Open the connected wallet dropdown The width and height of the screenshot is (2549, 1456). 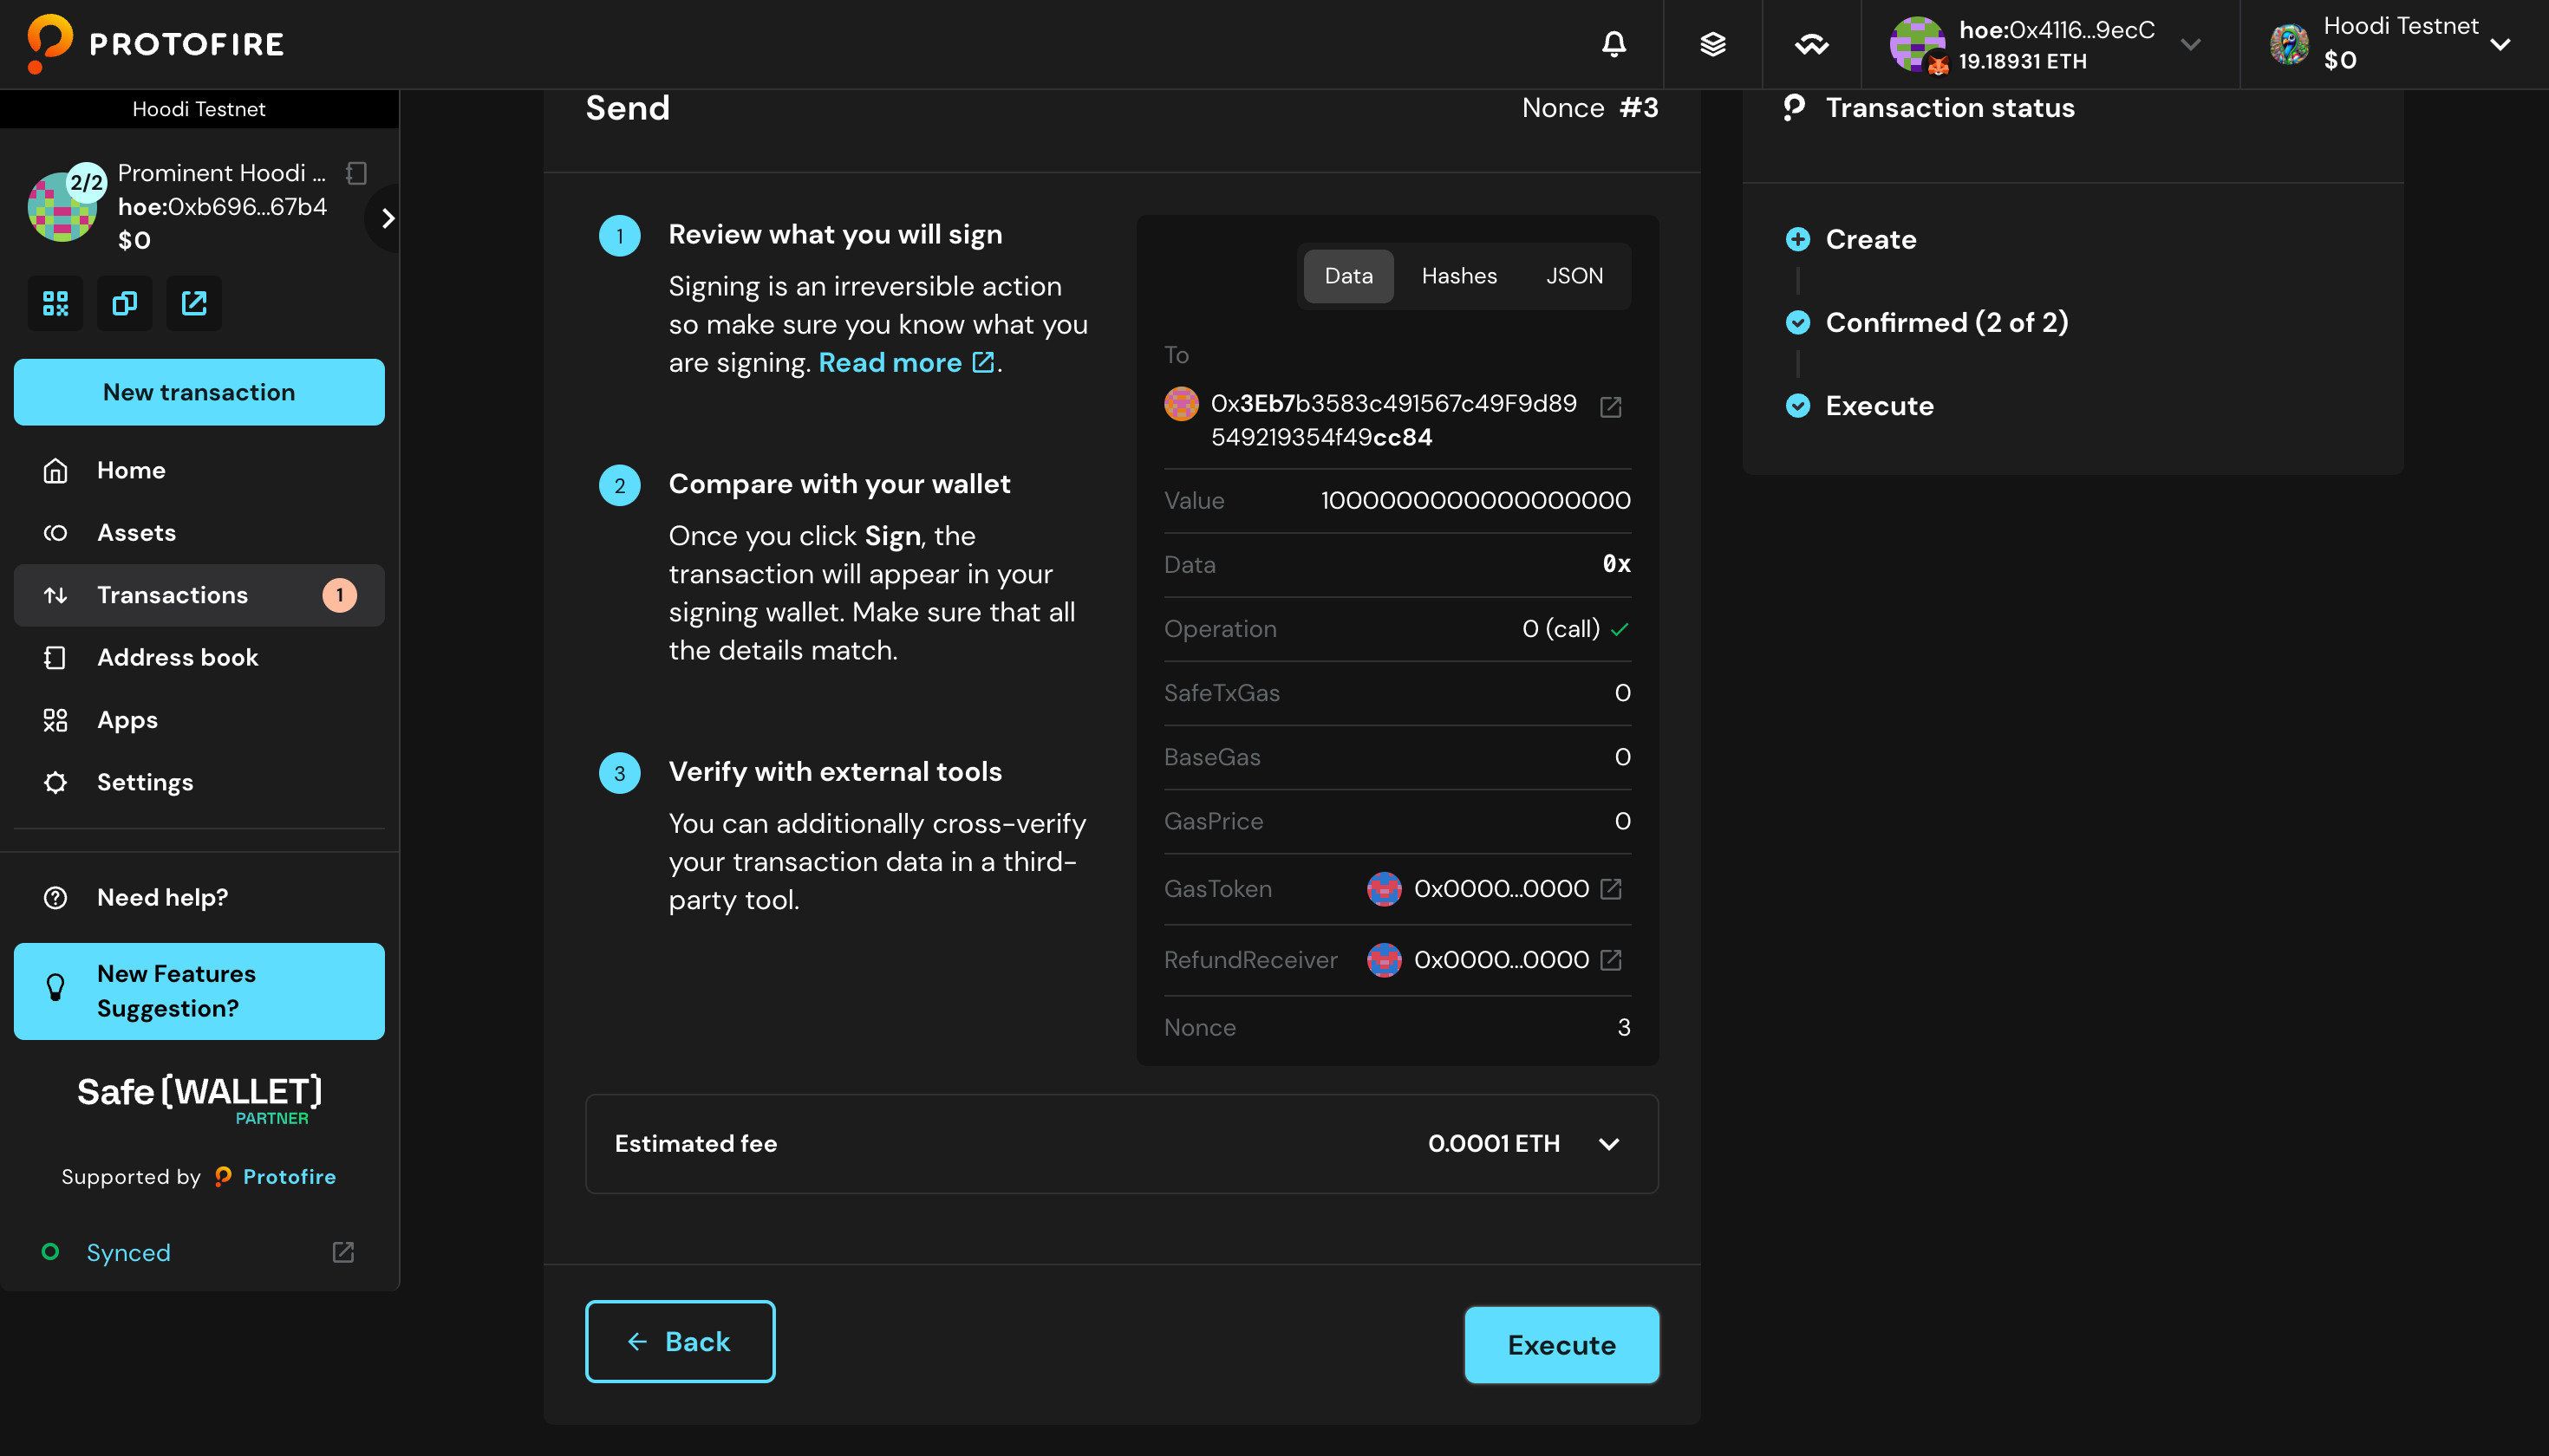pos(2190,44)
